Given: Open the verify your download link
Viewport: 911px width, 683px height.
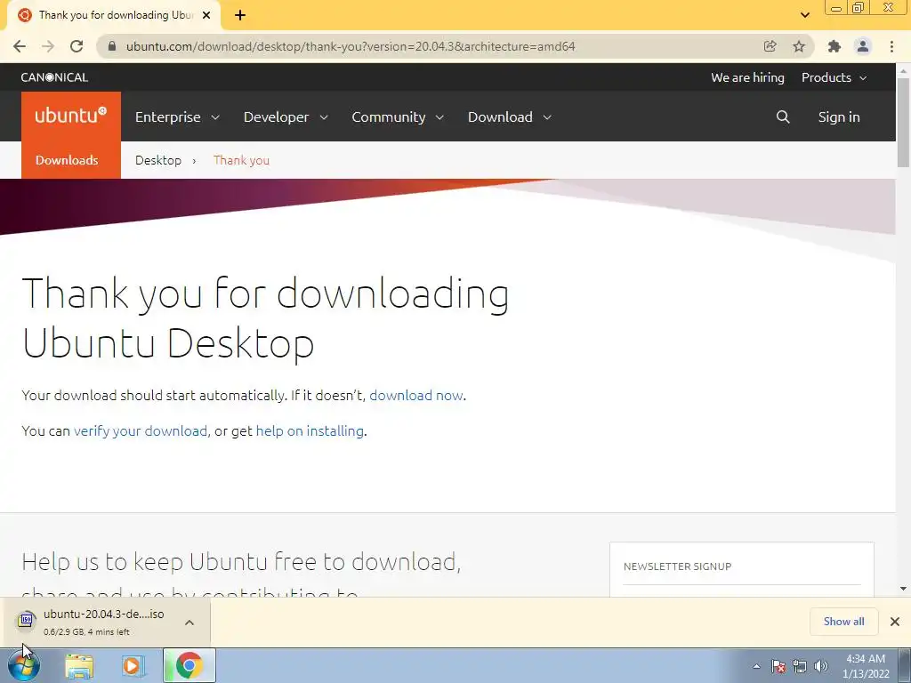Looking at the screenshot, I should 141,430.
